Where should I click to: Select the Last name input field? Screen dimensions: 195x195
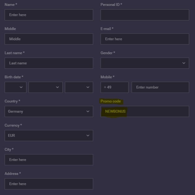pos(49,63)
